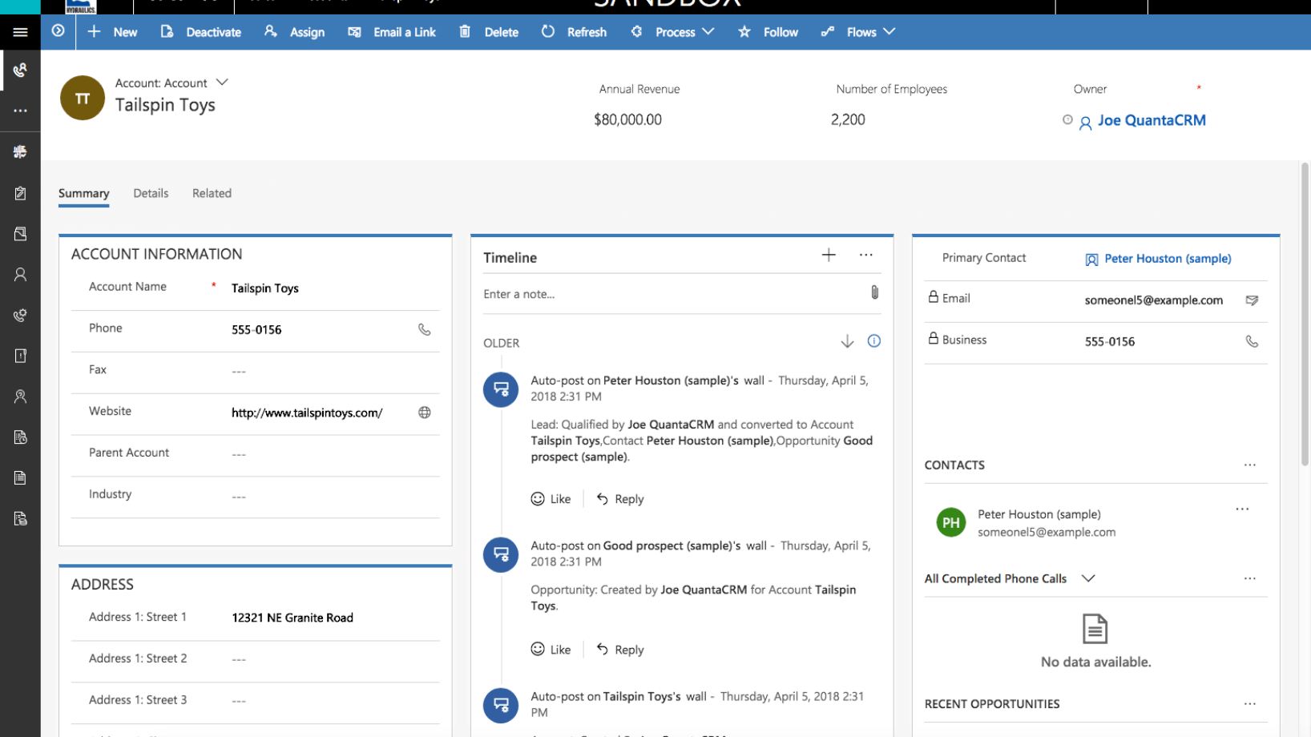Open Timeline more options ellipsis

(x=865, y=255)
